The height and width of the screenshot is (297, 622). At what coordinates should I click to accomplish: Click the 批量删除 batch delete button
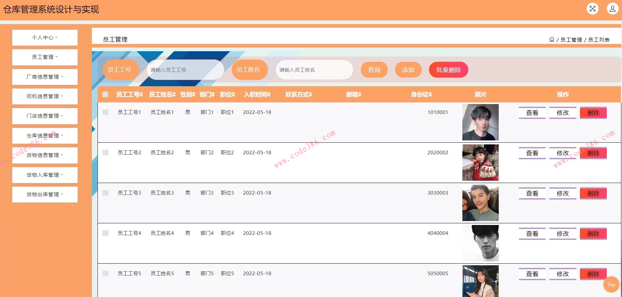(448, 70)
